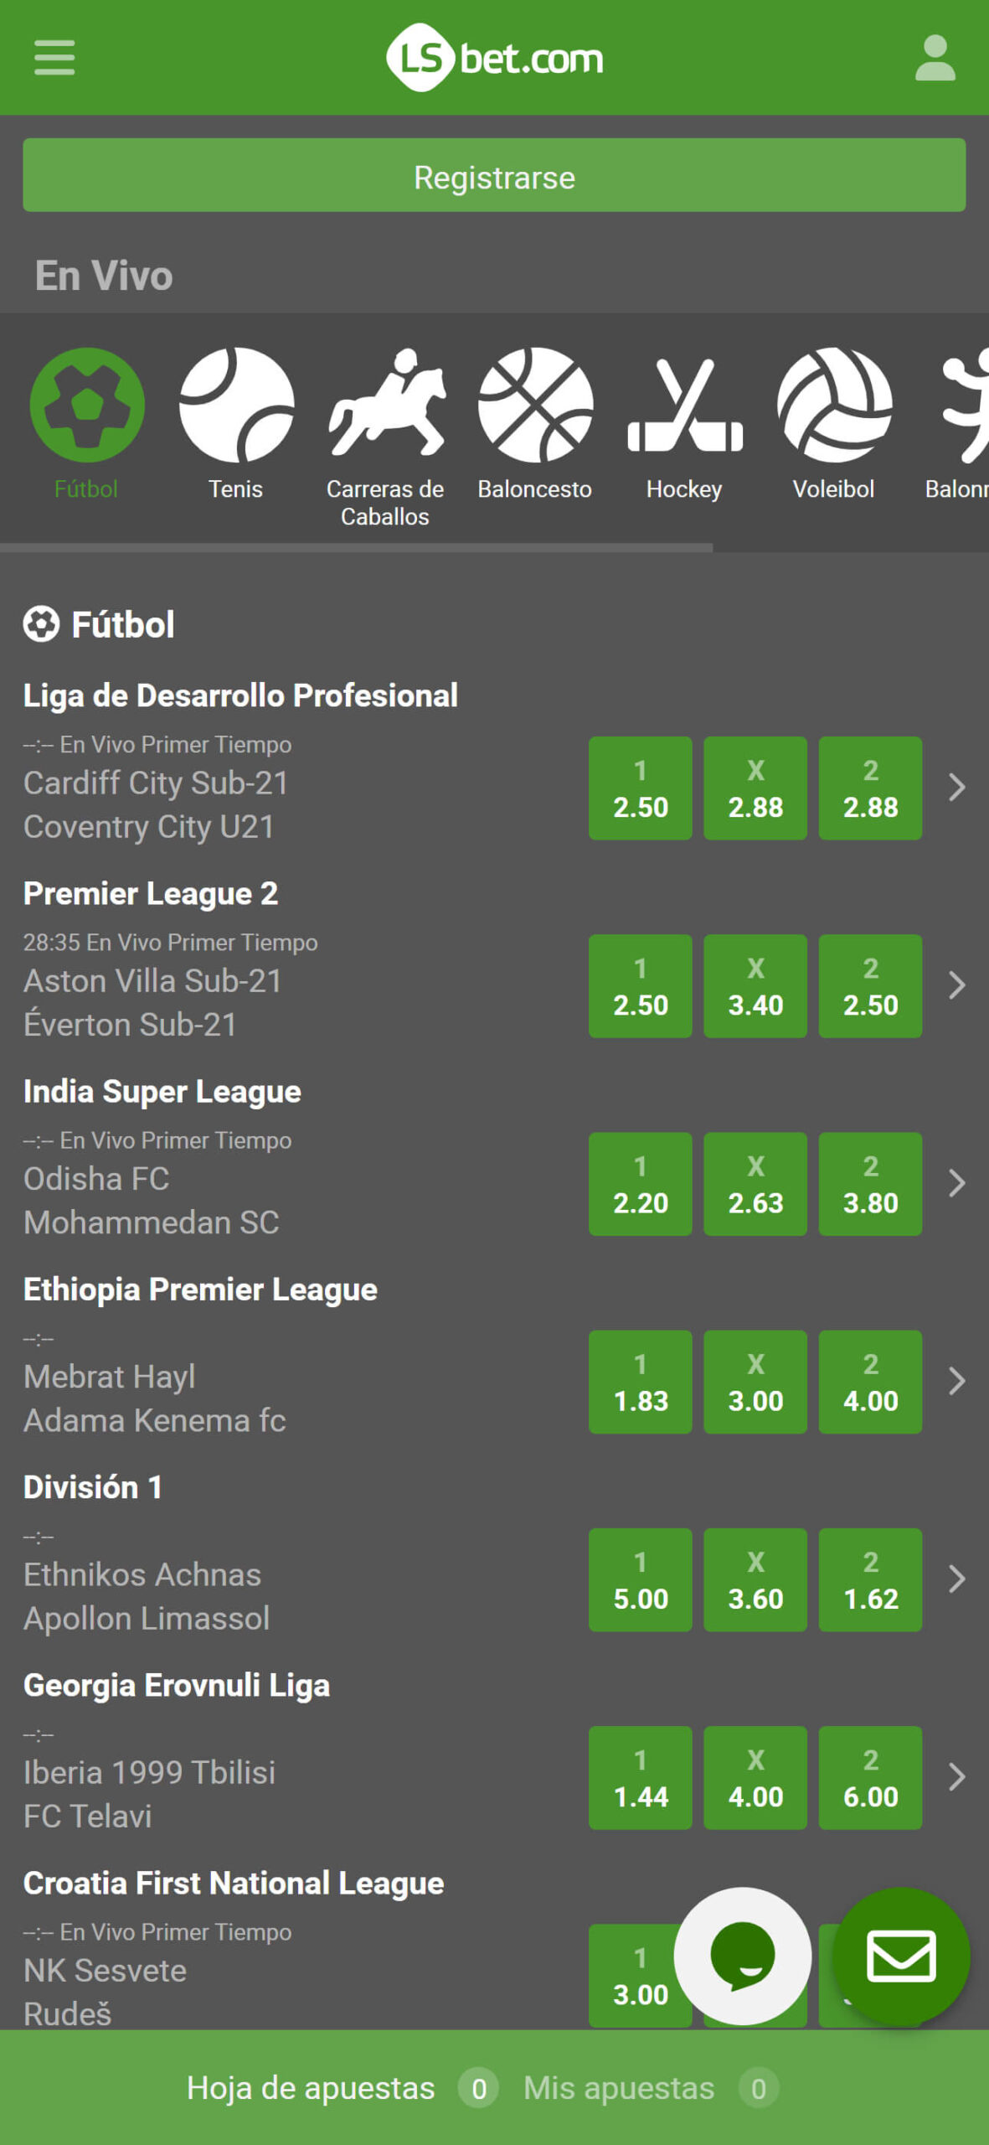Go to LSbet.com home logo

pos(494,58)
